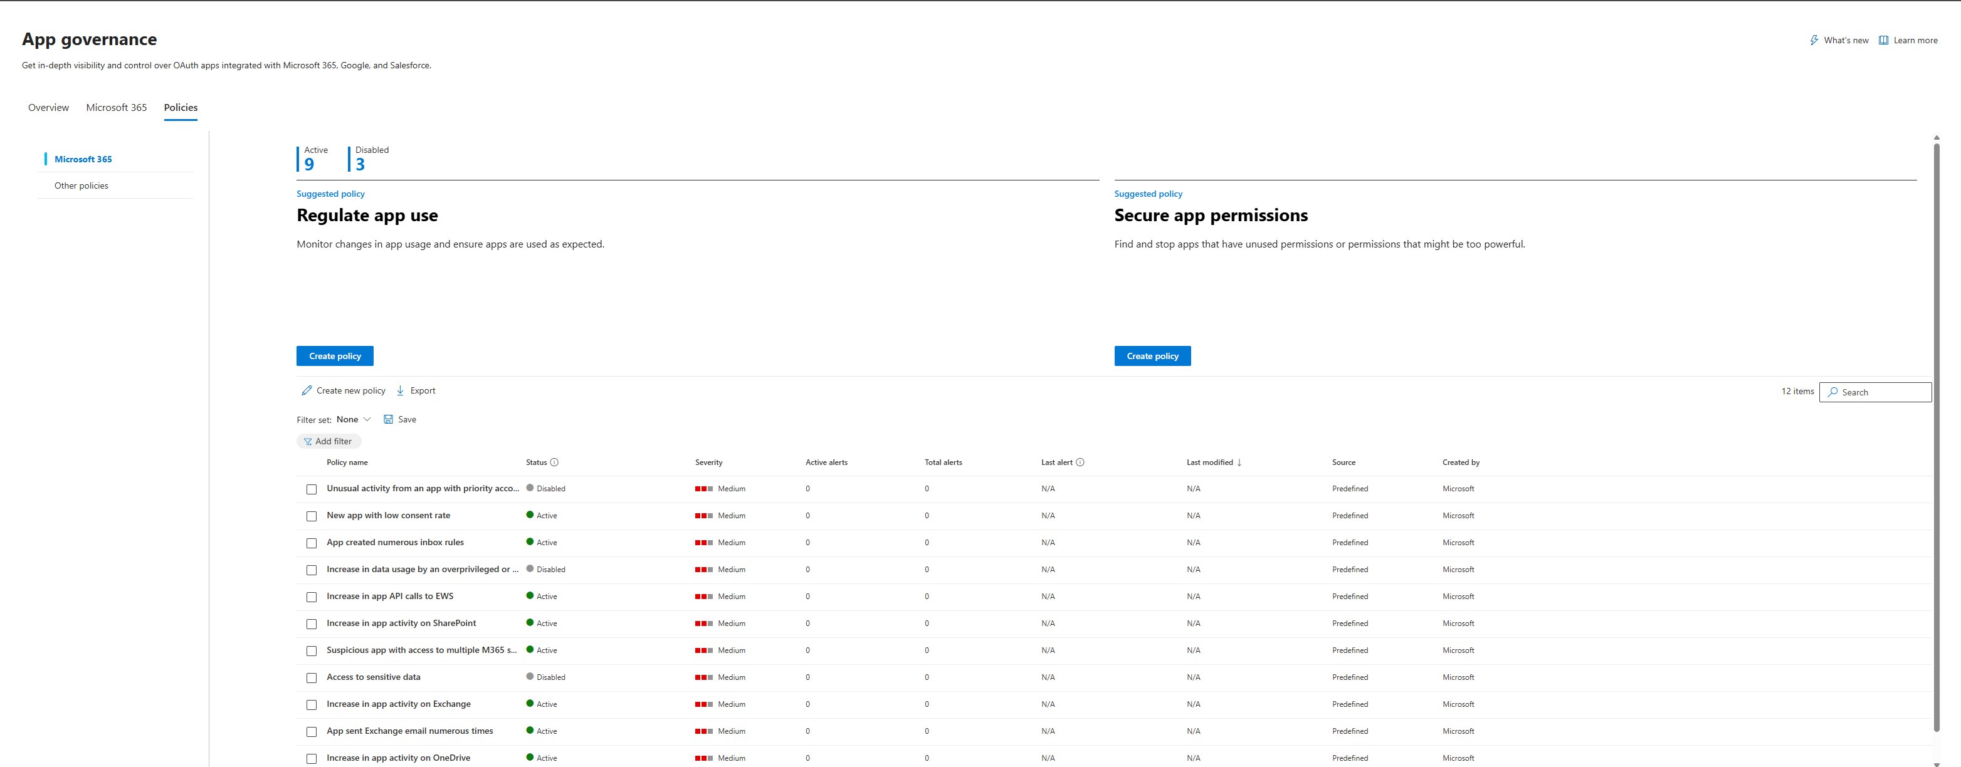This screenshot has height=767, width=1961.
Task: Select Other policies in the sidebar
Action: pos(81,185)
